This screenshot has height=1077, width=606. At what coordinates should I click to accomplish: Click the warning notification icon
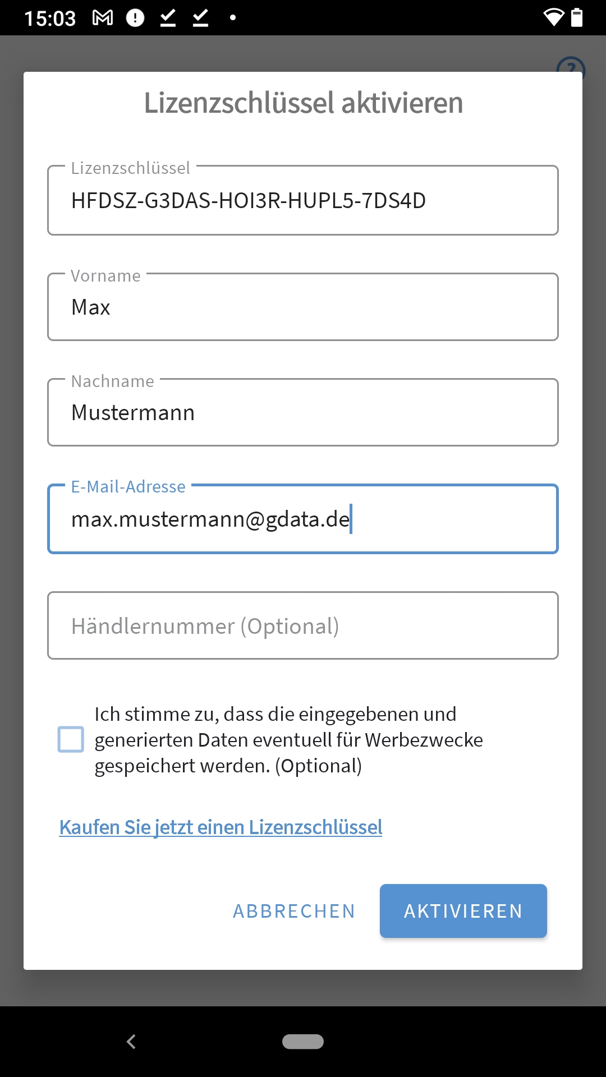[135, 18]
